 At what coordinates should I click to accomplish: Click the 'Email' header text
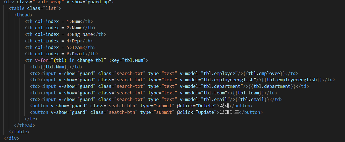pos(79,54)
